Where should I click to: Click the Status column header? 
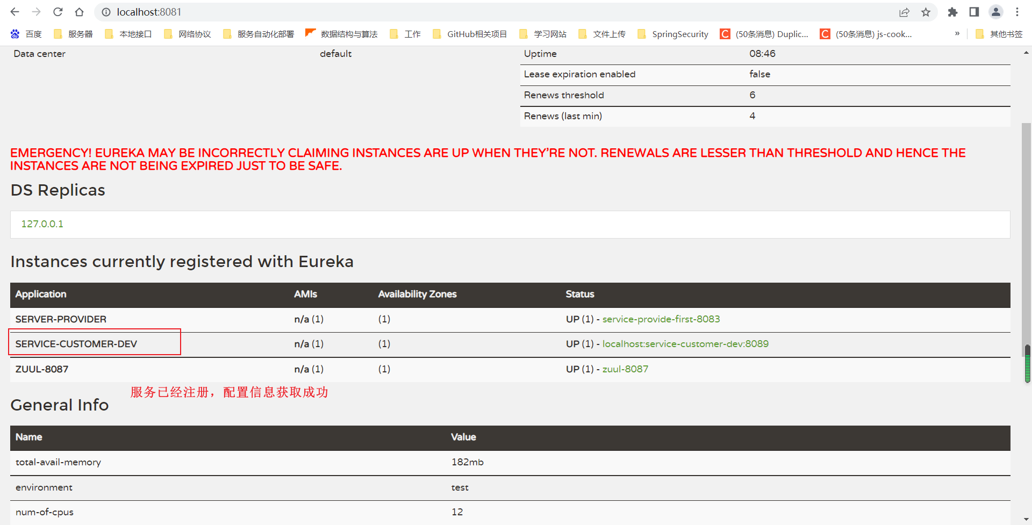580,294
